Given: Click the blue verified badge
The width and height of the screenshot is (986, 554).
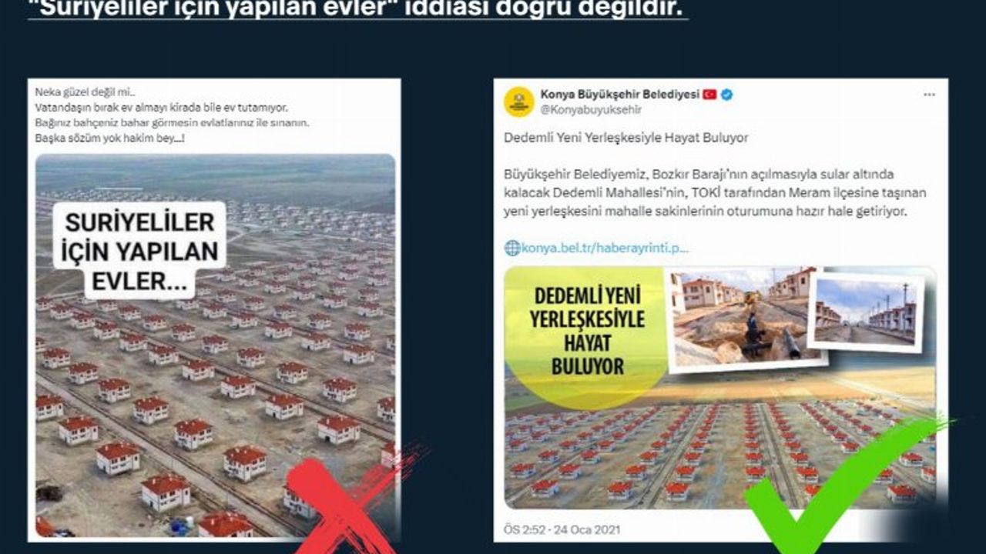Looking at the screenshot, I should tap(727, 95).
